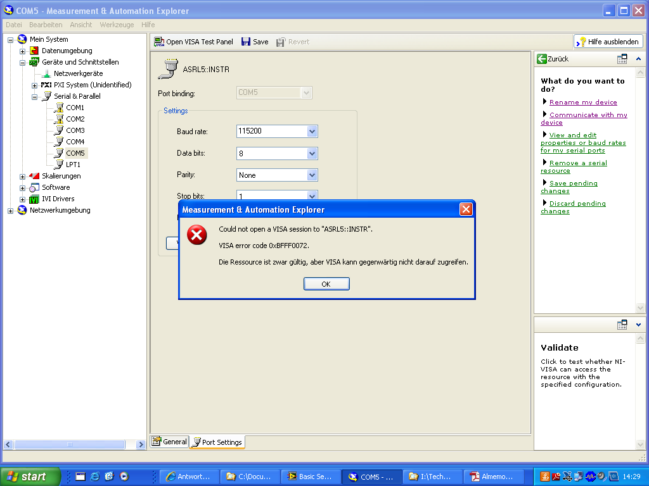Image resolution: width=649 pixels, height=486 pixels.
Task: Open the Bearbeiten menu
Action: (46, 25)
